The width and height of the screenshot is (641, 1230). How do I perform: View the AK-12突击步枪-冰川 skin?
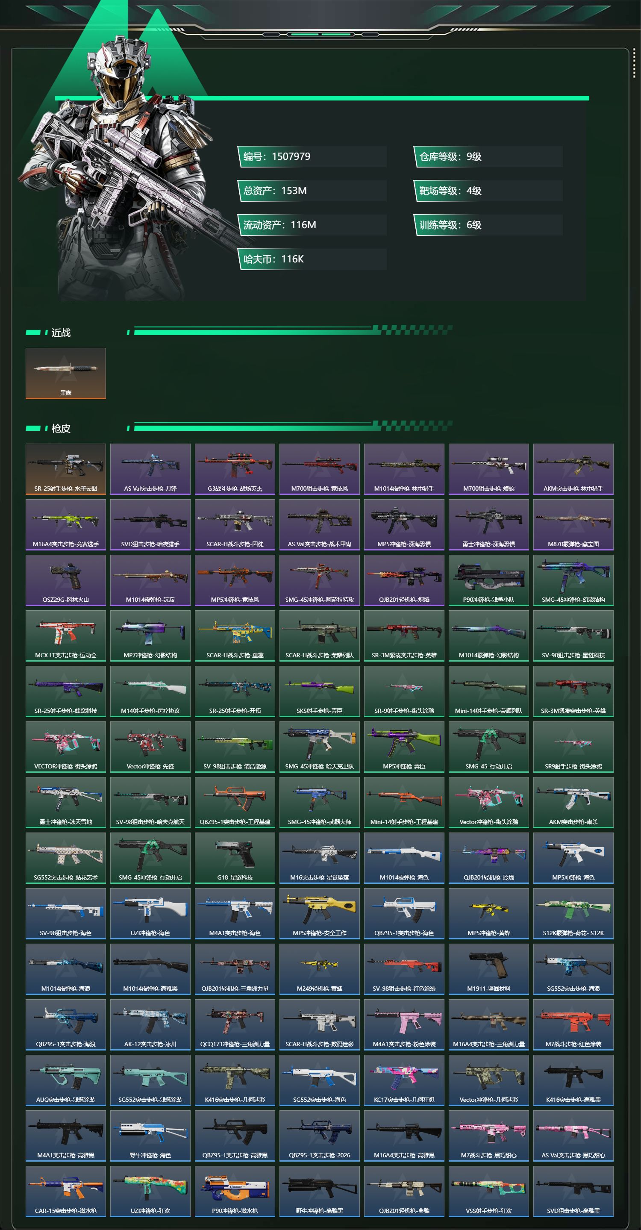point(150,1025)
